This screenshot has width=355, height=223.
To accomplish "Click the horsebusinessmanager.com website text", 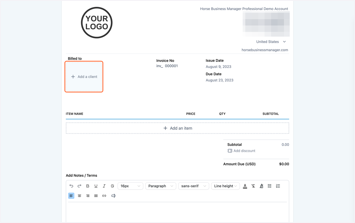I will coord(265,50).
